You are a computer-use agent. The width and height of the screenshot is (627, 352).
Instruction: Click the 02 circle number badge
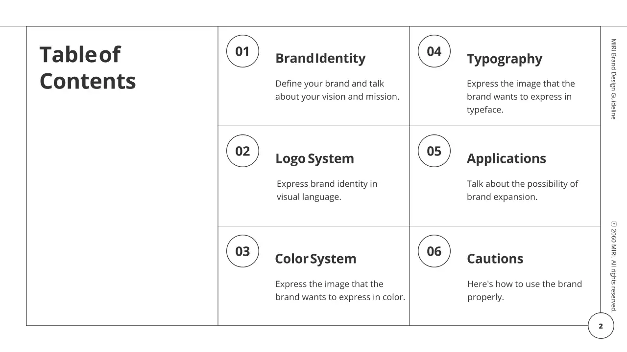click(x=242, y=151)
